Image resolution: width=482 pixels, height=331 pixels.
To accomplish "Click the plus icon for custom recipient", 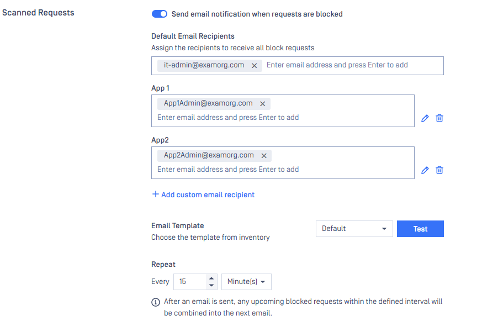I will tap(156, 194).
